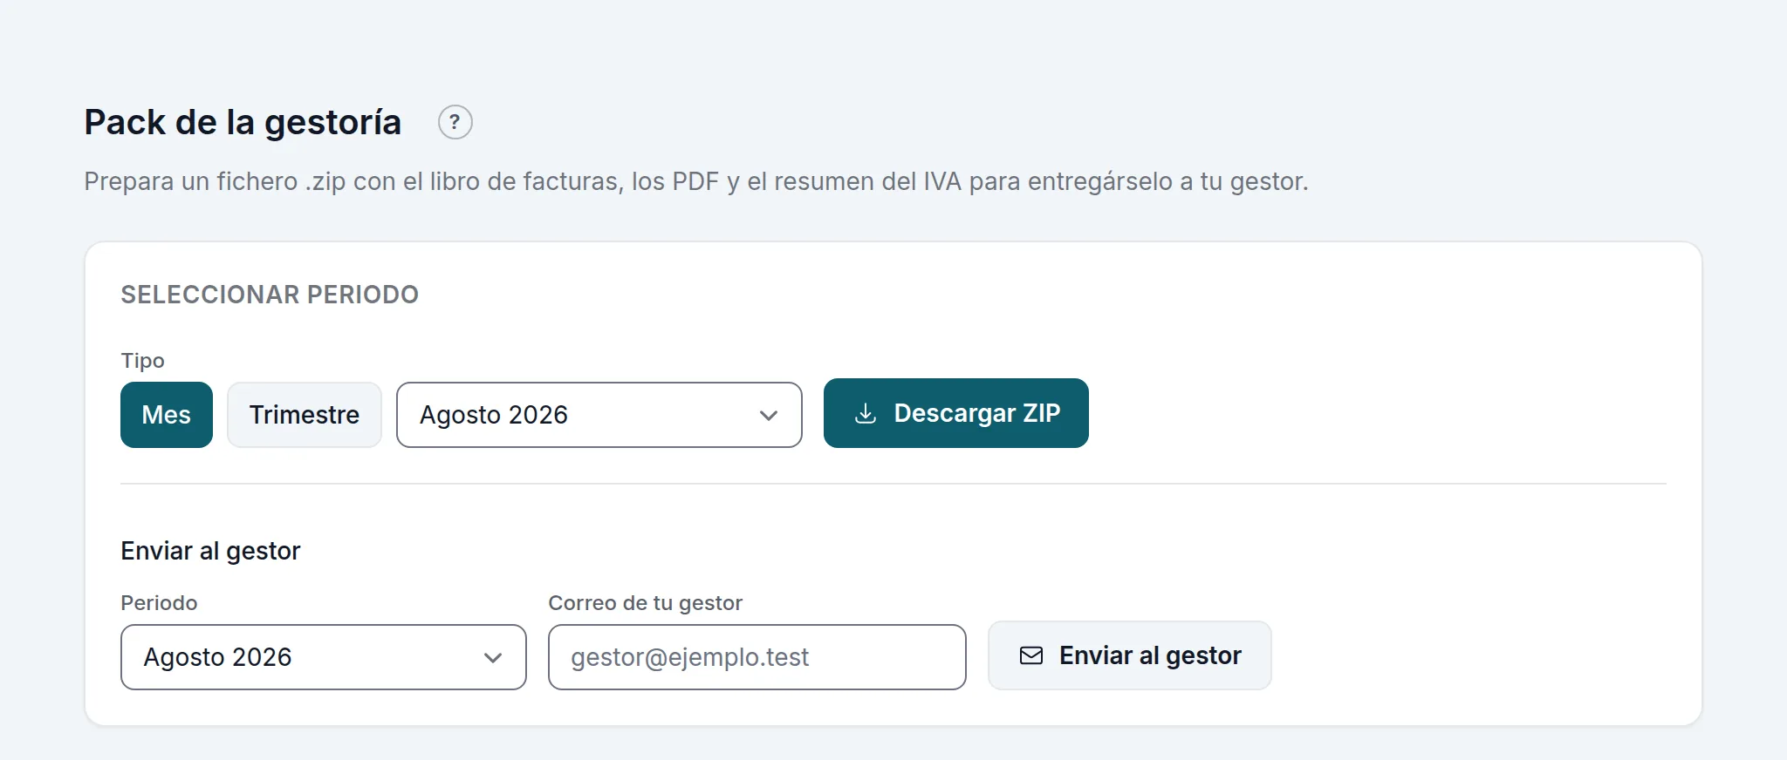Image resolution: width=1787 pixels, height=760 pixels.
Task: Expand the Periodo dropdown under Enviar al gestor
Action: click(x=324, y=657)
